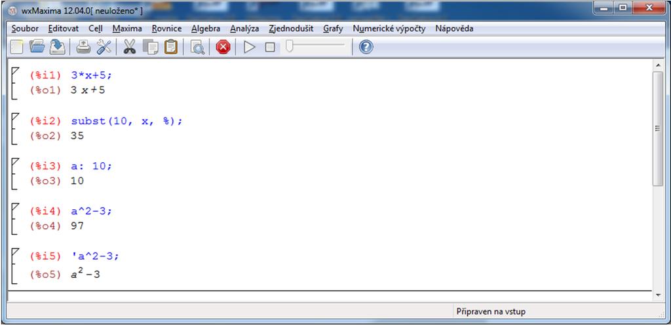Open the Algebra menu

click(206, 29)
